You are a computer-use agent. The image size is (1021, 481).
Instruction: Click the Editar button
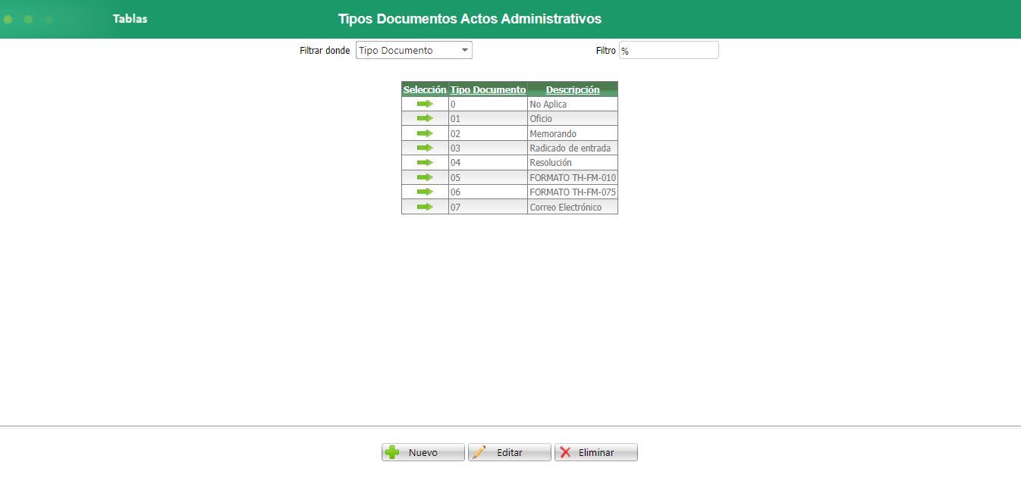[x=509, y=452]
